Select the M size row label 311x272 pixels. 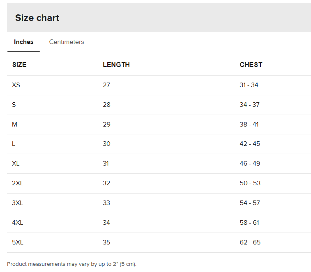coord(15,124)
